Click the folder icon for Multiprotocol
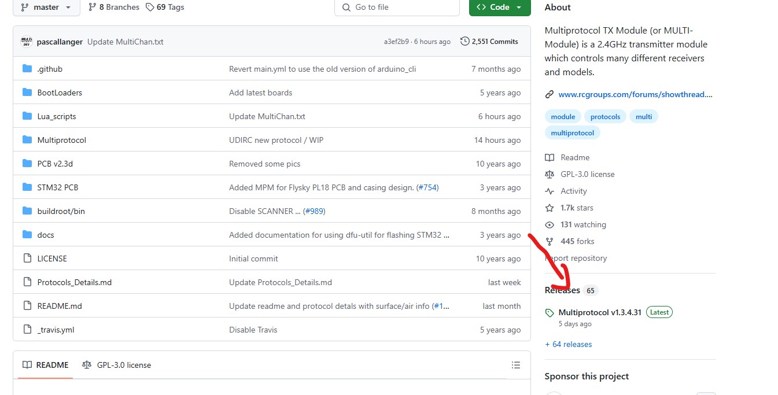 click(x=27, y=140)
